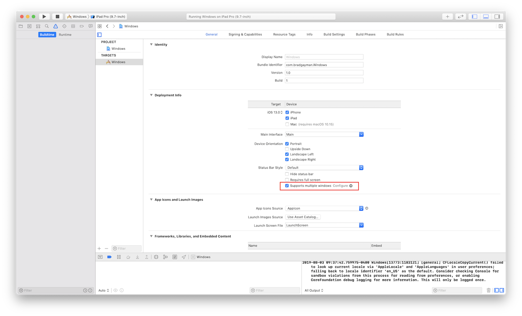Open the related items grid menu
Viewport: 522px width, 316px height.
point(100,26)
